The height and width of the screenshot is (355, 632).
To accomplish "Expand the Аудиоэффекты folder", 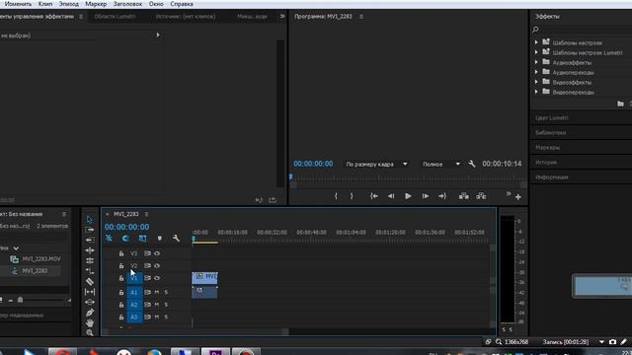I will [536, 62].
